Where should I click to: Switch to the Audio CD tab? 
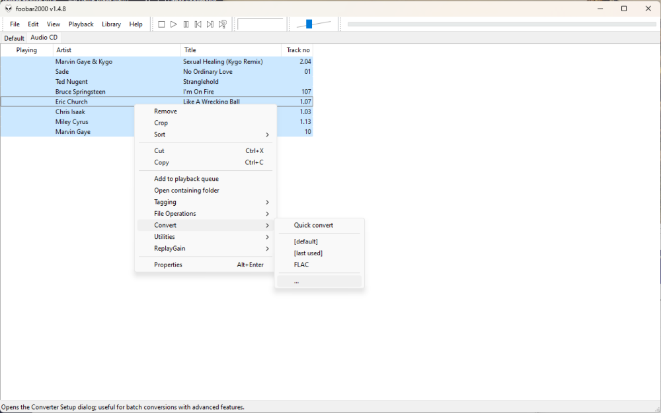pyautogui.click(x=44, y=38)
